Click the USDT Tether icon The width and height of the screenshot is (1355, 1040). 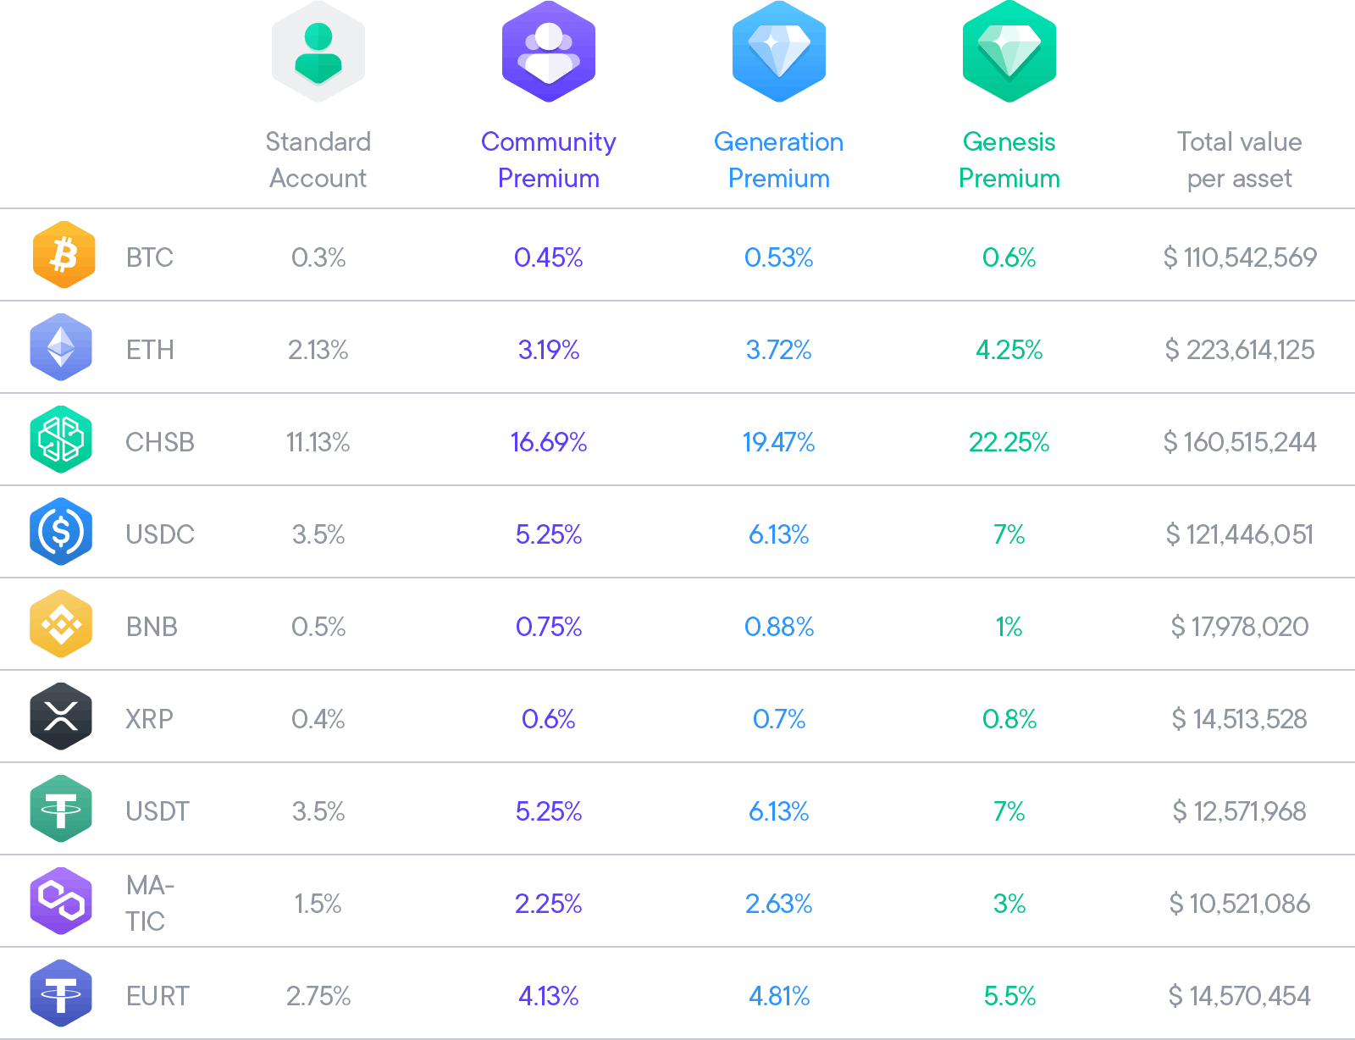pyautogui.click(x=61, y=809)
